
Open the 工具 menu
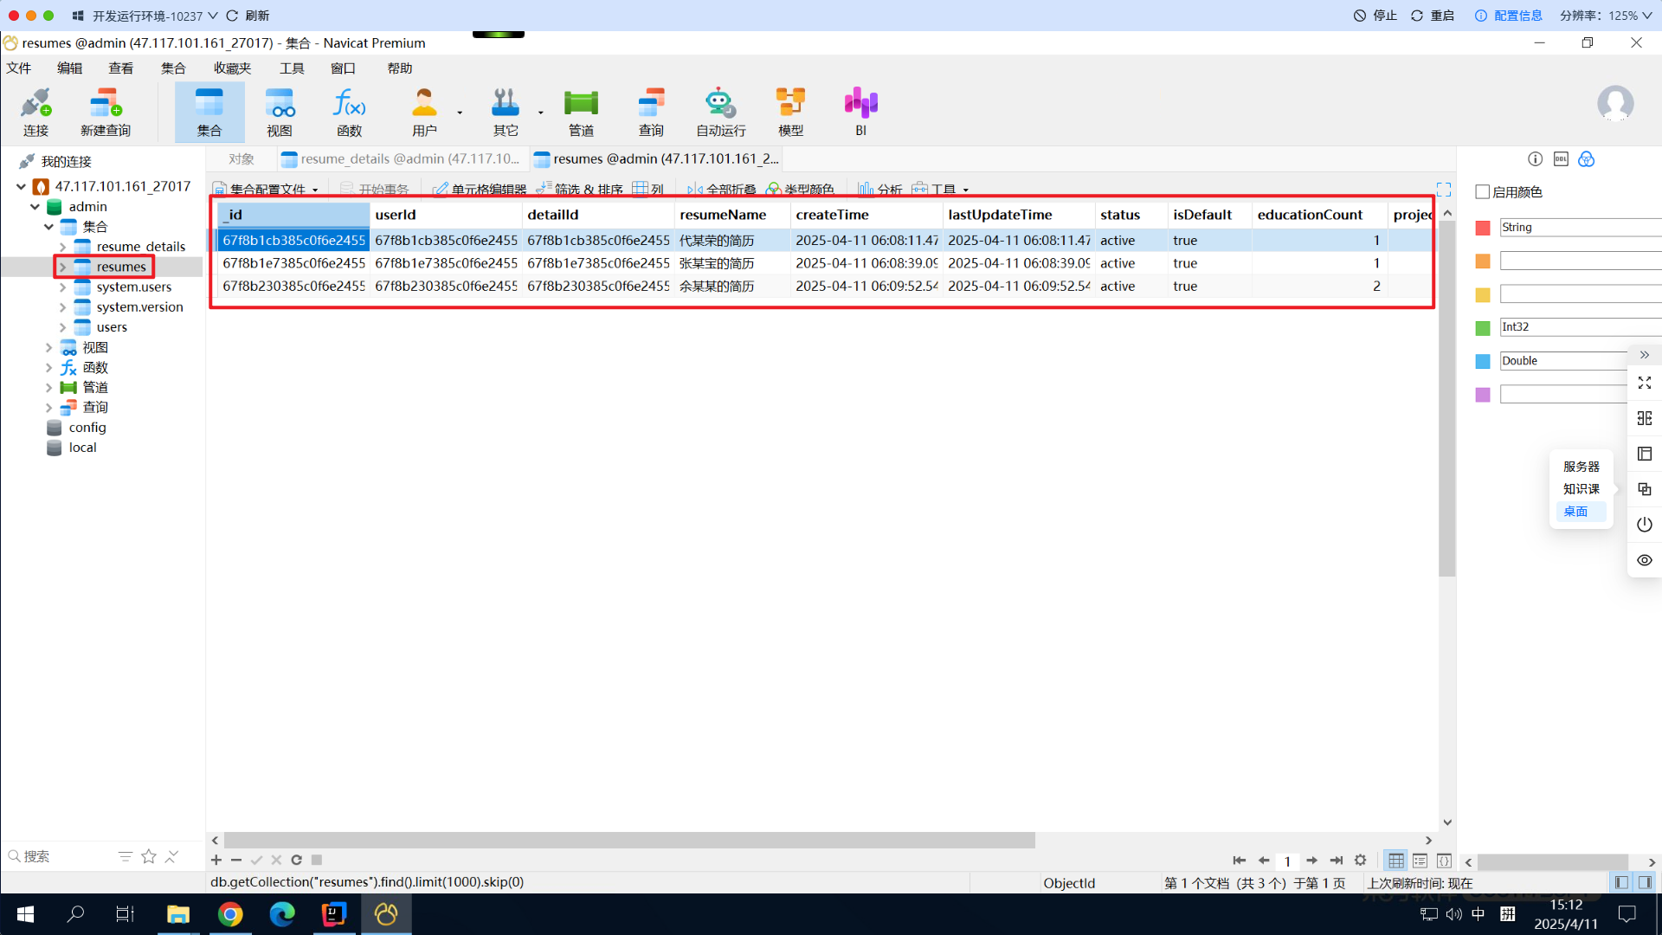click(292, 68)
